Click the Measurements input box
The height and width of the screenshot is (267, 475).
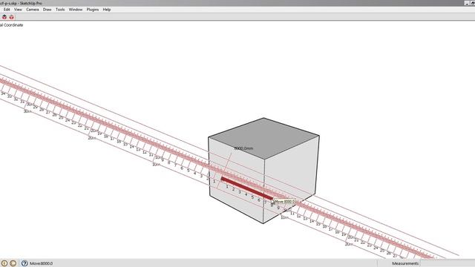pyautogui.click(x=448, y=263)
